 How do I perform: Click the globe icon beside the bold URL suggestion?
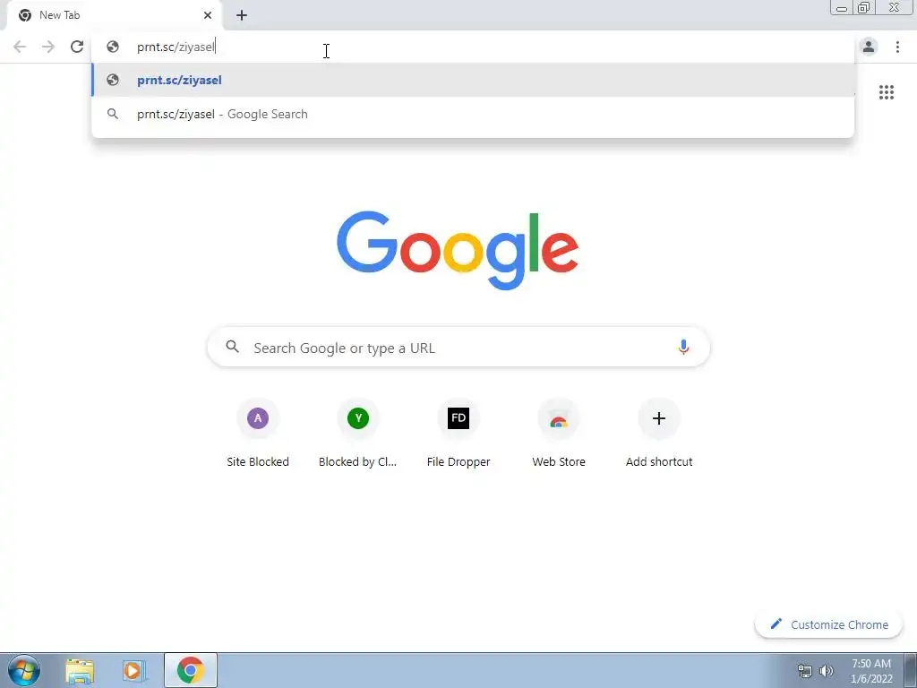(x=113, y=80)
